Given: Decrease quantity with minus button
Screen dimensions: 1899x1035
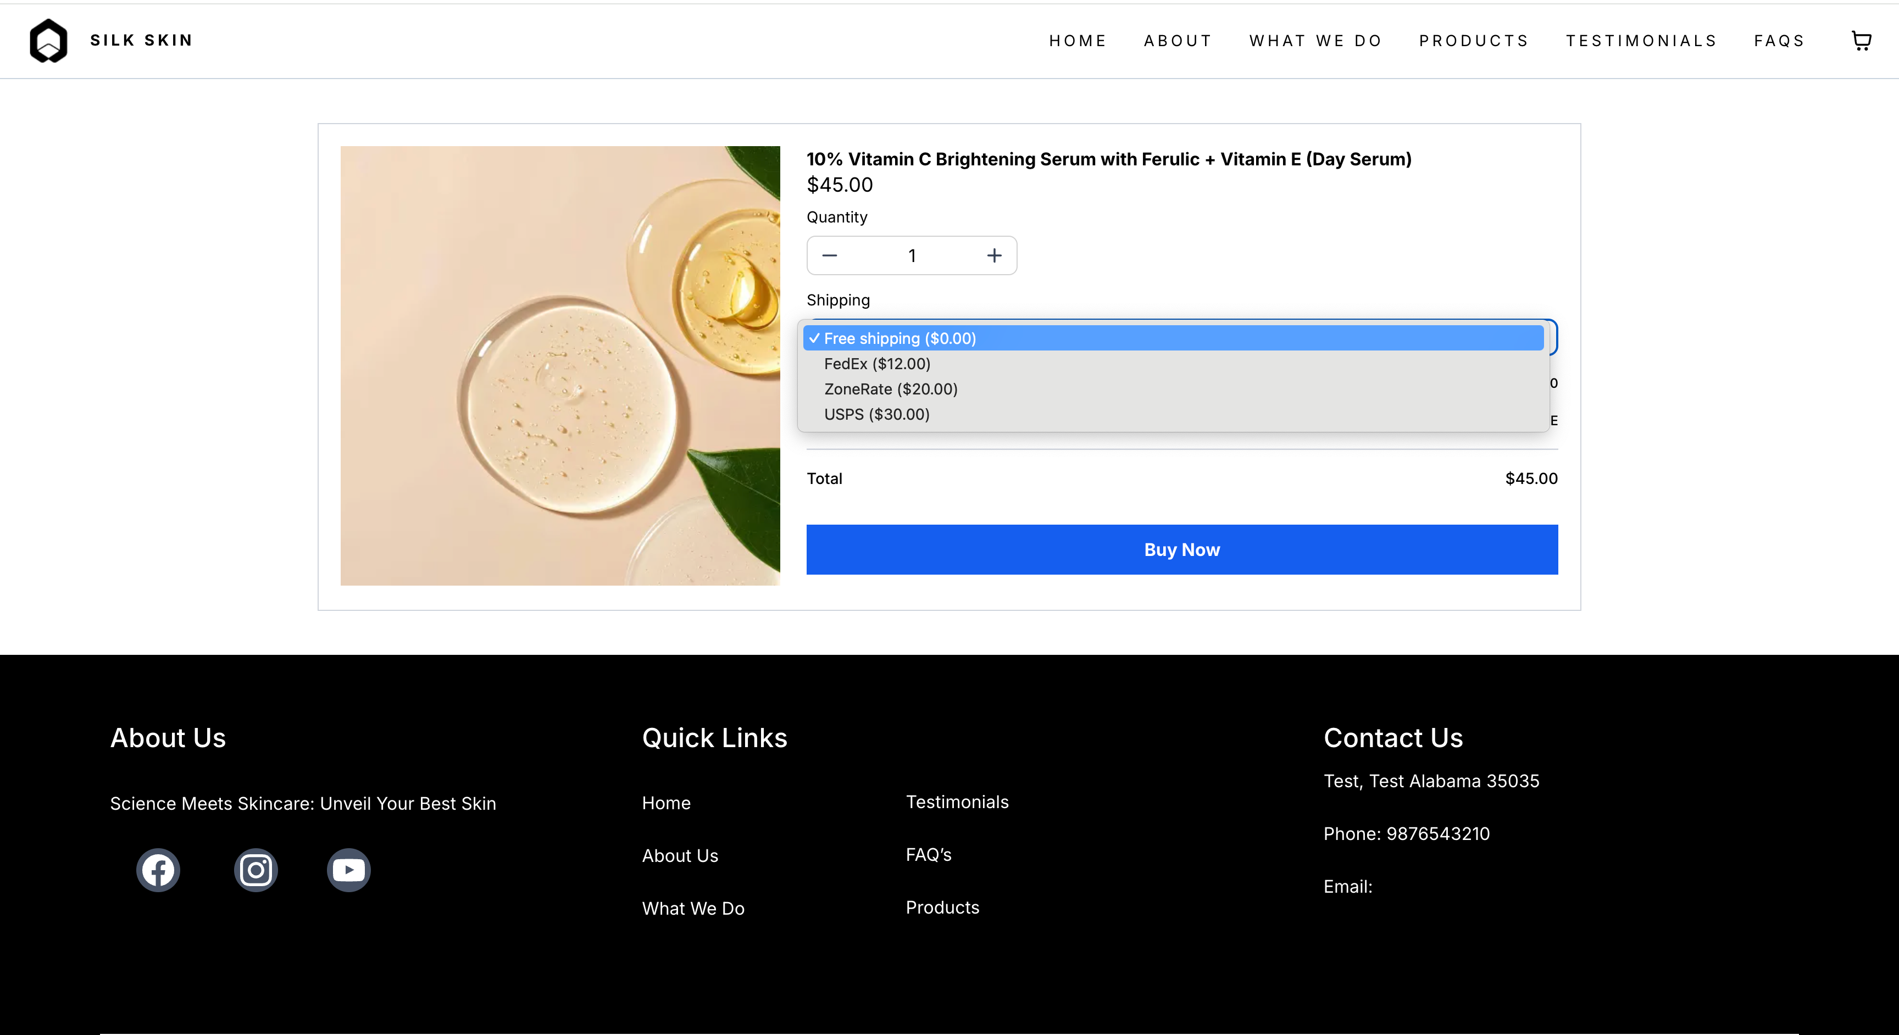Looking at the screenshot, I should pyautogui.click(x=829, y=256).
